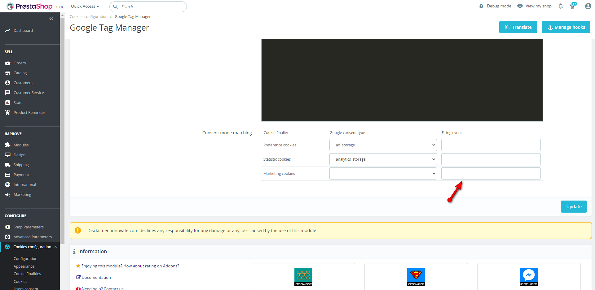Click the International globe icon

8,185
